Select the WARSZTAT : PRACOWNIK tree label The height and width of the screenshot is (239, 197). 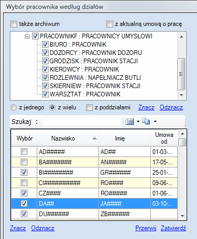point(85,94)
